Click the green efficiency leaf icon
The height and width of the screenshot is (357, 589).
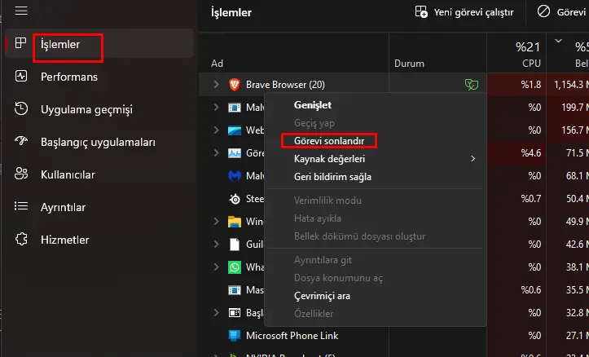click(472, 85)
